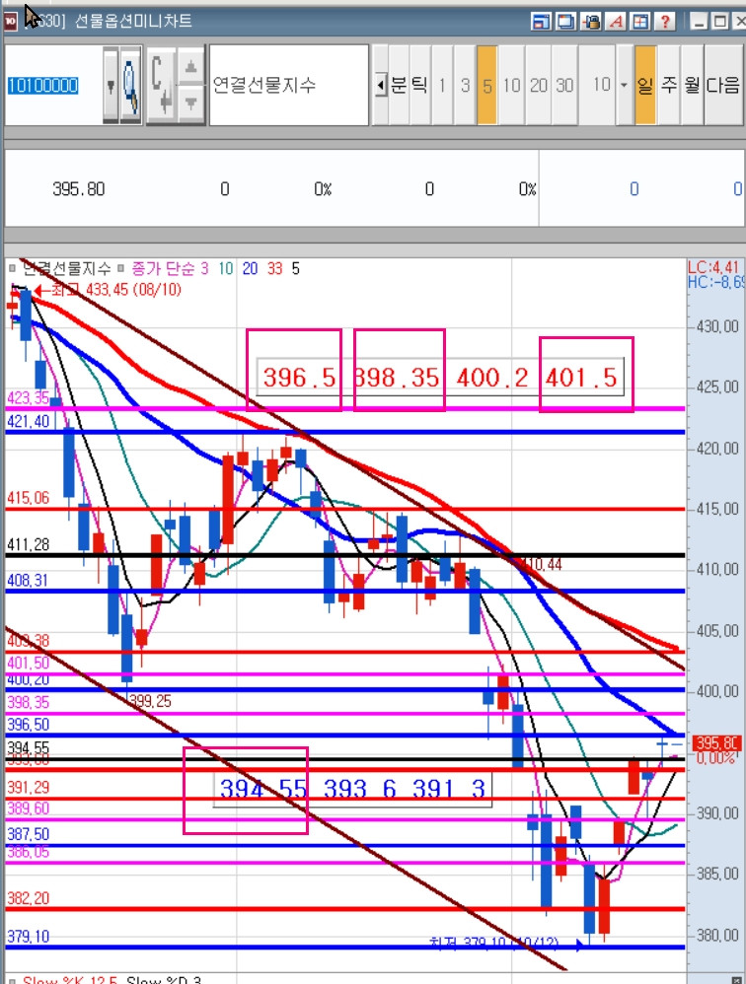The width and height of the screenshot is (746, 984).
Task: Click the 421.40 horizontal line label
Action: click(28, 421)
